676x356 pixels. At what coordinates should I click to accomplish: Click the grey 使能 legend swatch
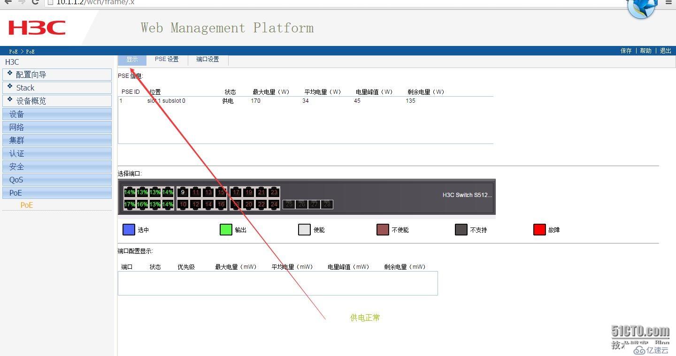coord(304,229)
